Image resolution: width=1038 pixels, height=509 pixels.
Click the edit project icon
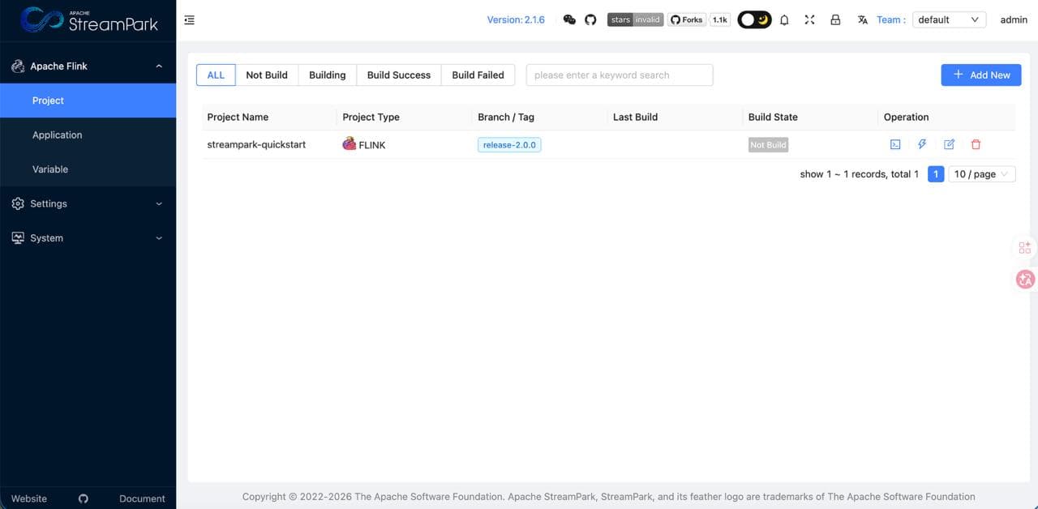pos(949,144)
